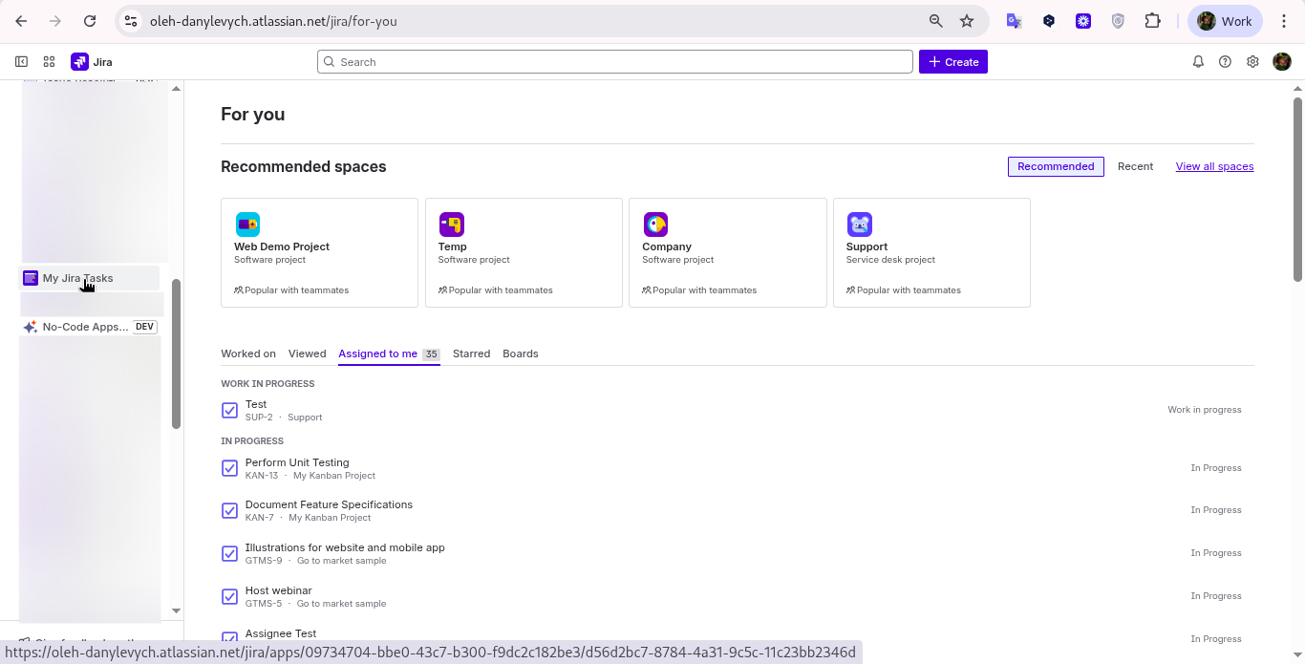
Task: Click the Web Demo Project space icon
Action: tap(247, 224)
